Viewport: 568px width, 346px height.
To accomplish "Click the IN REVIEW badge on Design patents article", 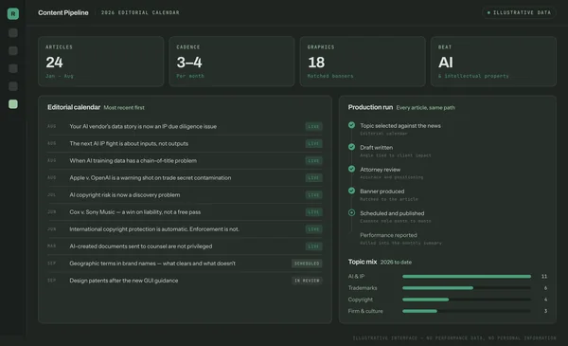I will [307, 281].
